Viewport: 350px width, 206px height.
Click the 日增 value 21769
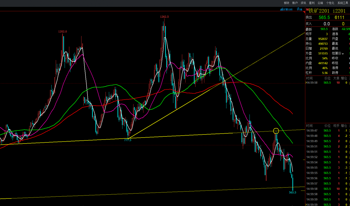tap(323, 49)
